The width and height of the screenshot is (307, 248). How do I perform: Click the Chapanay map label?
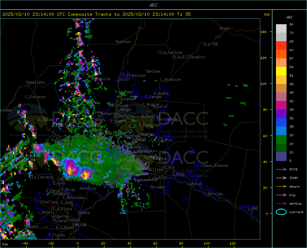[145, 134]
